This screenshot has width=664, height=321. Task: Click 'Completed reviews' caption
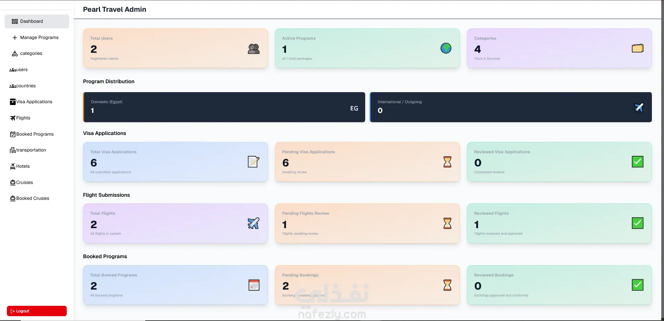point(489,172)
